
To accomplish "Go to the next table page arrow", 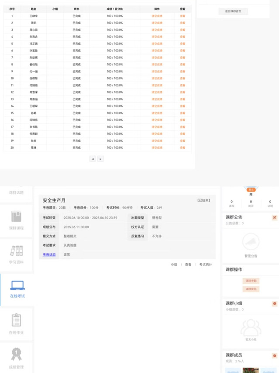I will pyautogui.click(x=100, y=159).
